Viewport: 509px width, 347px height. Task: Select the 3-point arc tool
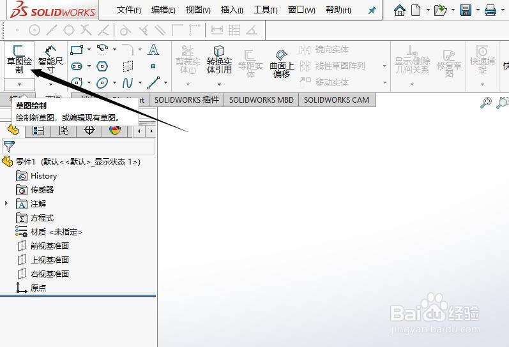[102, 50]
